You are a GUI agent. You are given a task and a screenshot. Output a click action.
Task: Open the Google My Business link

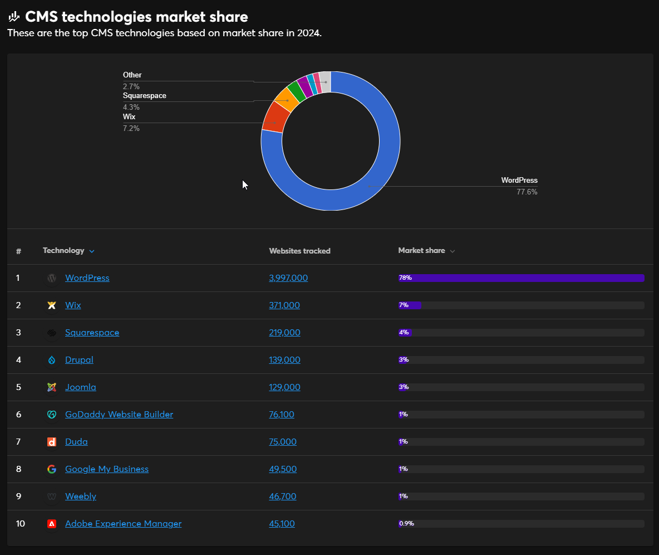107,469
